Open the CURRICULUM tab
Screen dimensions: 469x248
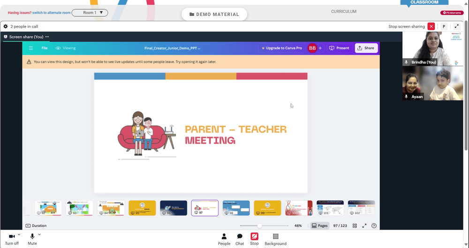point(344,11)
